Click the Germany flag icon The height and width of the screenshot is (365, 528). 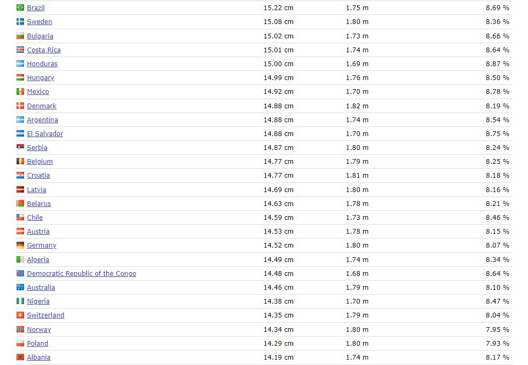tap(20, 245)
